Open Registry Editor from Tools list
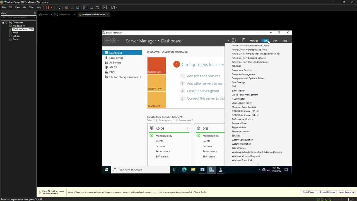 [x=239, y=128]
